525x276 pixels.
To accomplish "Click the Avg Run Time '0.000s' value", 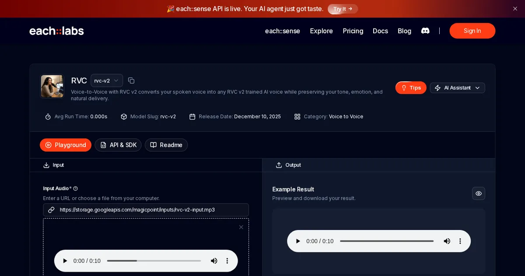I will coord(99,117).
